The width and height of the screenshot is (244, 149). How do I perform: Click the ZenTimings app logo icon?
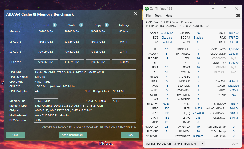(x=147, y=9)
